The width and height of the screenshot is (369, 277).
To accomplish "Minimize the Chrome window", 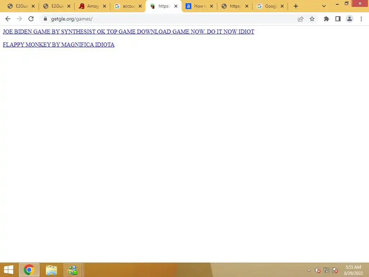I will click(x=337, y=4).
